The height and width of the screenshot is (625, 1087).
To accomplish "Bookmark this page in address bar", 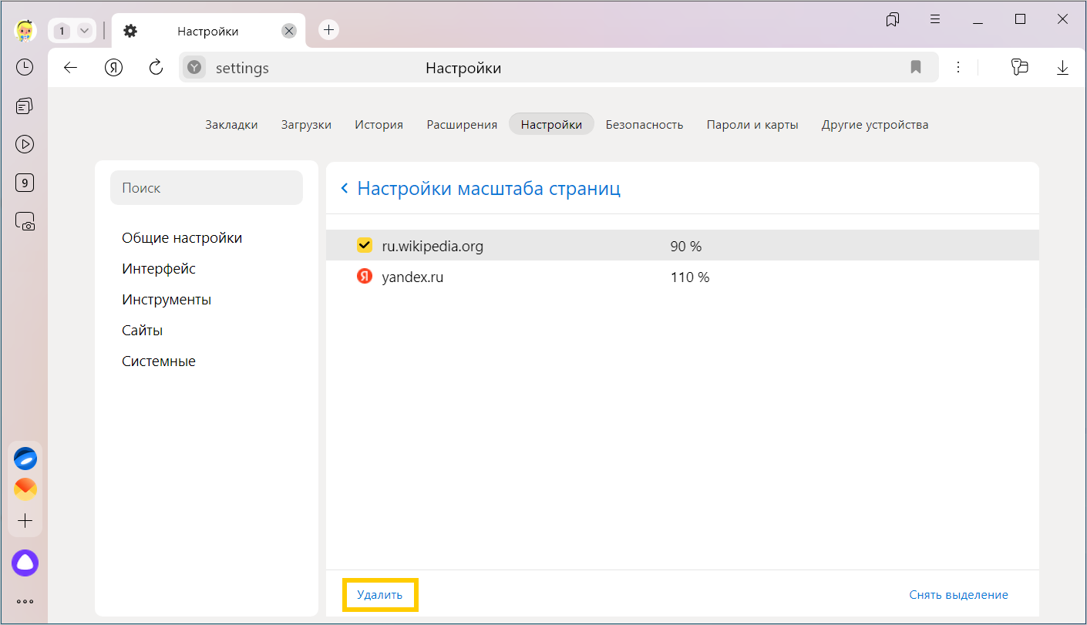I will (915, 68).
